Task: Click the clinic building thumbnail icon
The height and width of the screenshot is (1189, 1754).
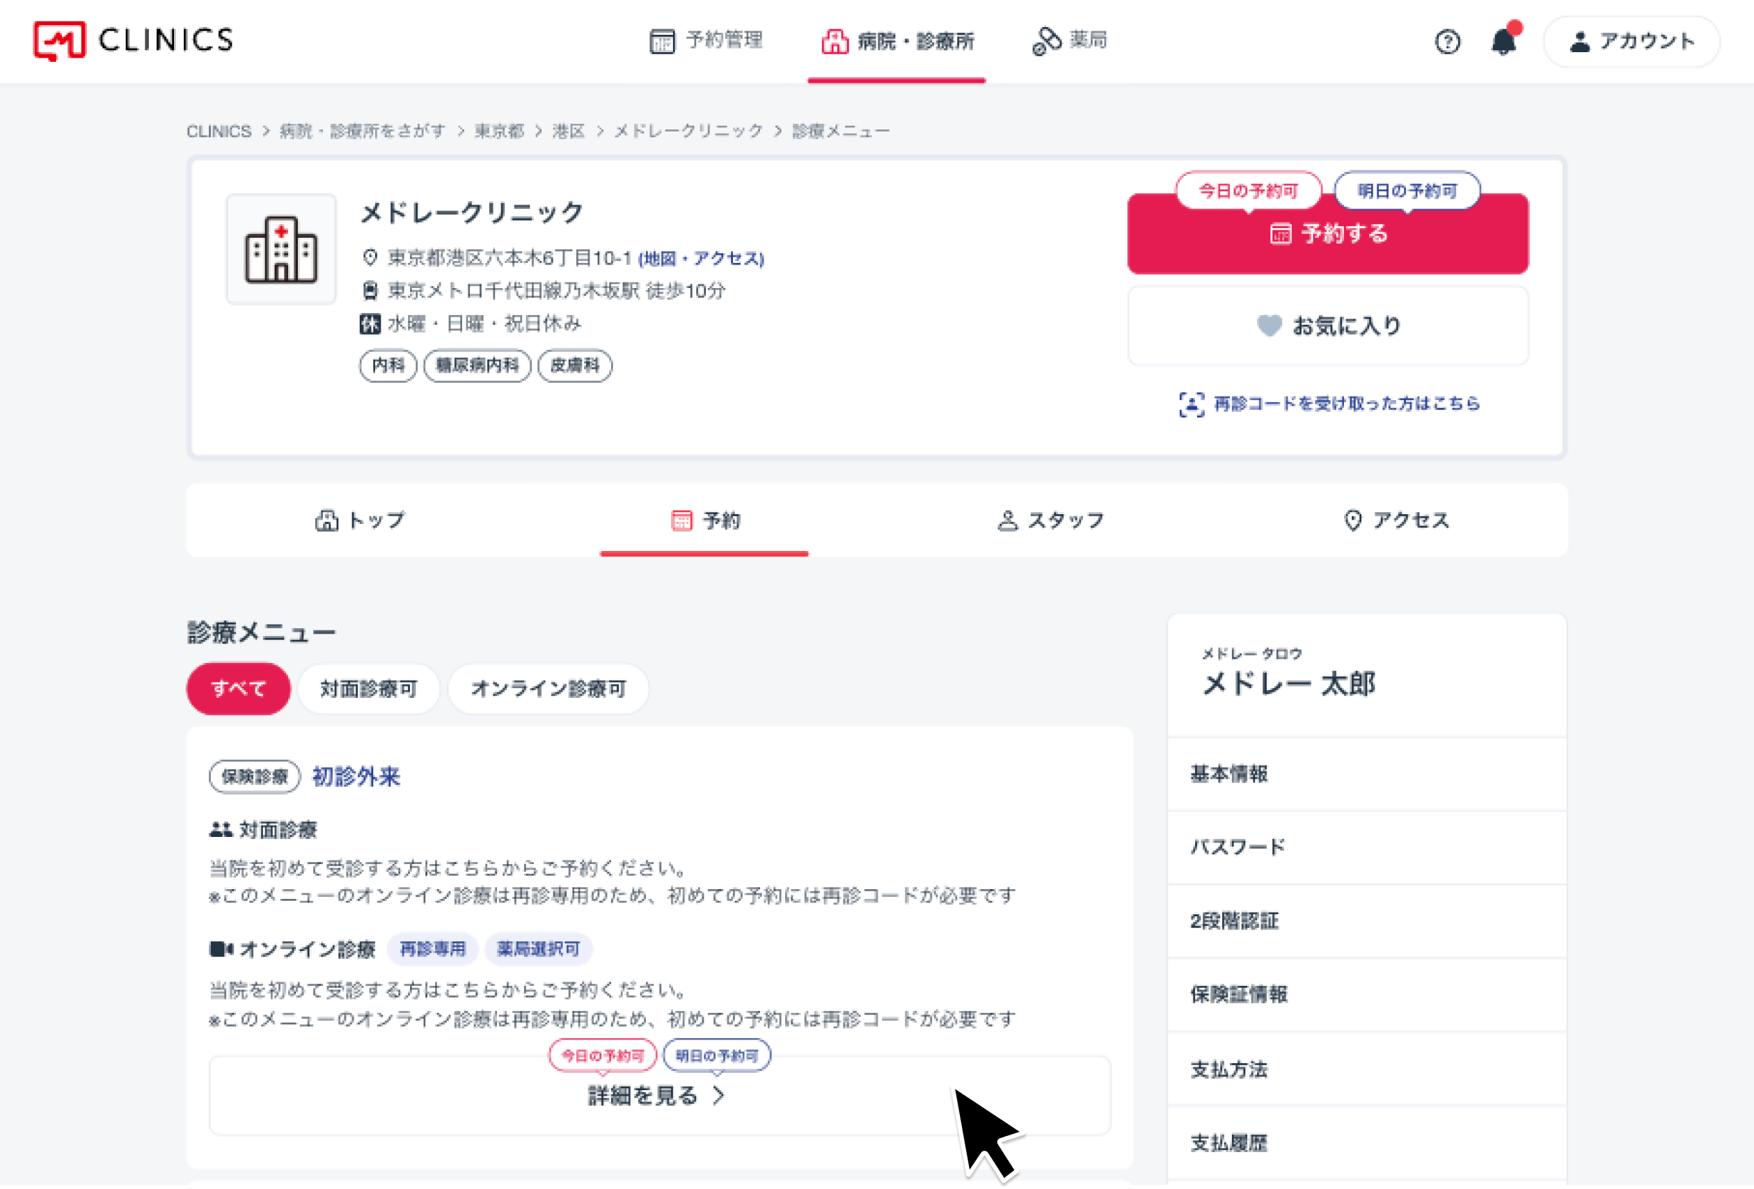Action: 281,249
